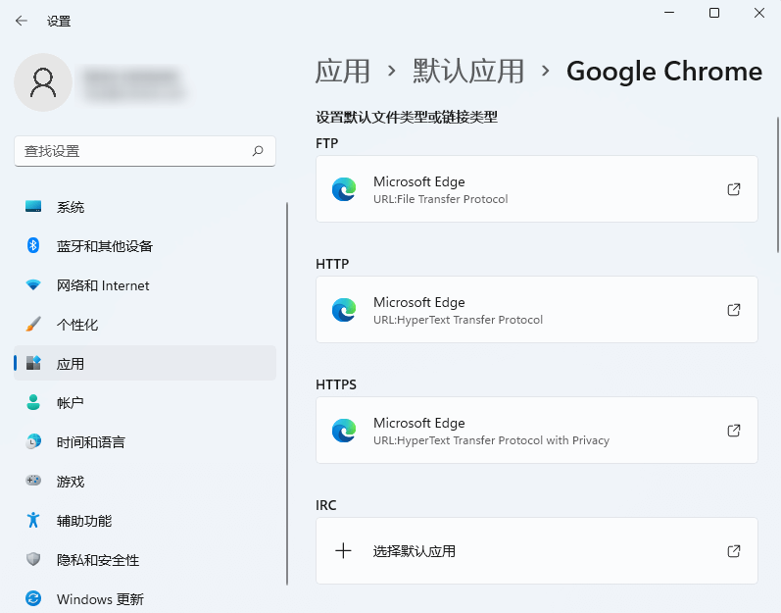This screenshot has width=781, height=613.
Task: Click the FTP section label
Action: click(326, 143)
